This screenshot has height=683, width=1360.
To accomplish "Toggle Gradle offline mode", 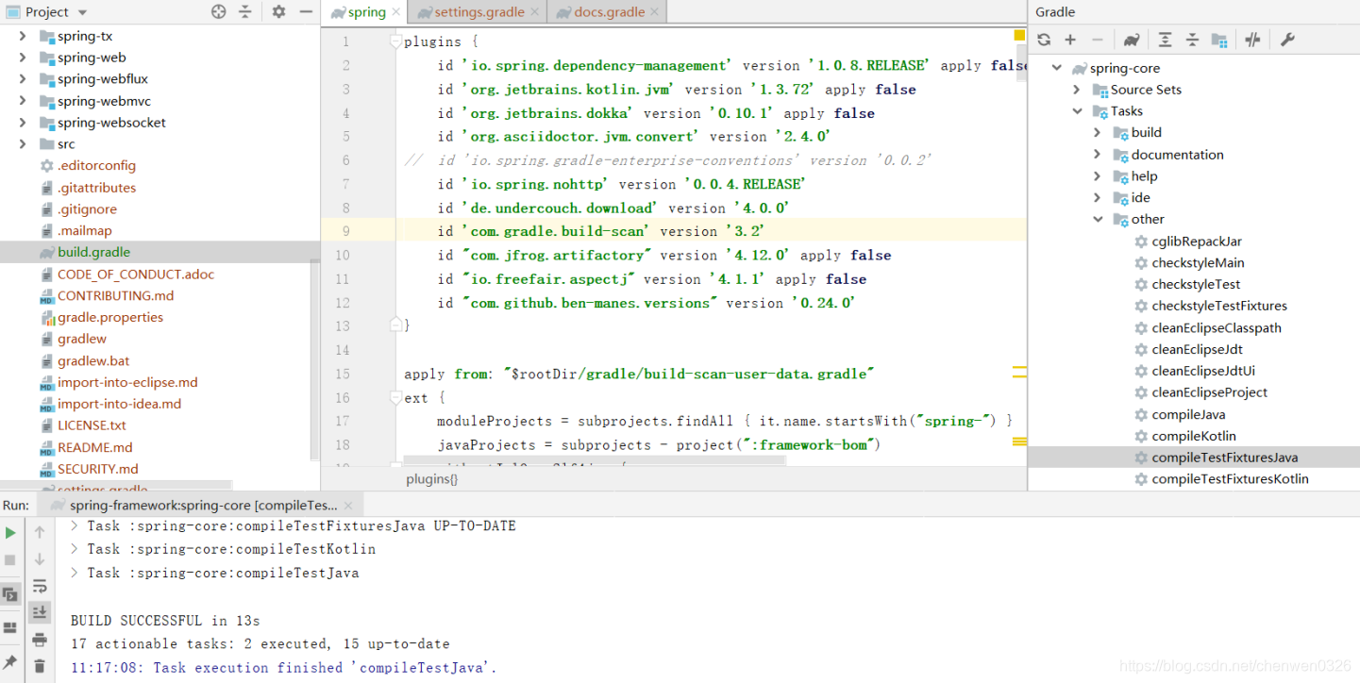I will pos(1253,40).
